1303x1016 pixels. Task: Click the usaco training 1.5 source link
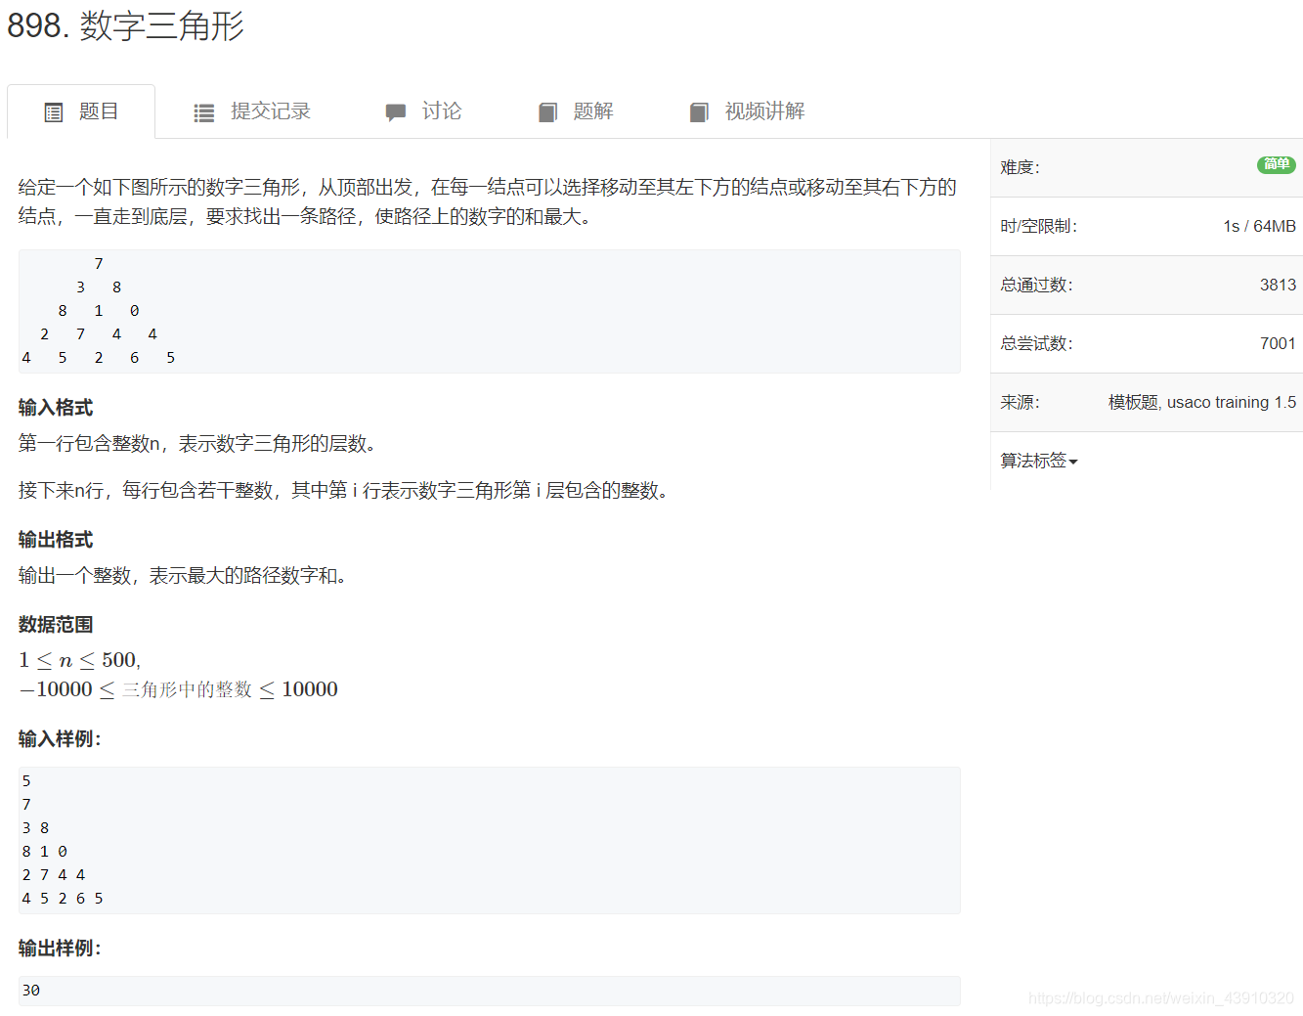(x=1230, y=402)
